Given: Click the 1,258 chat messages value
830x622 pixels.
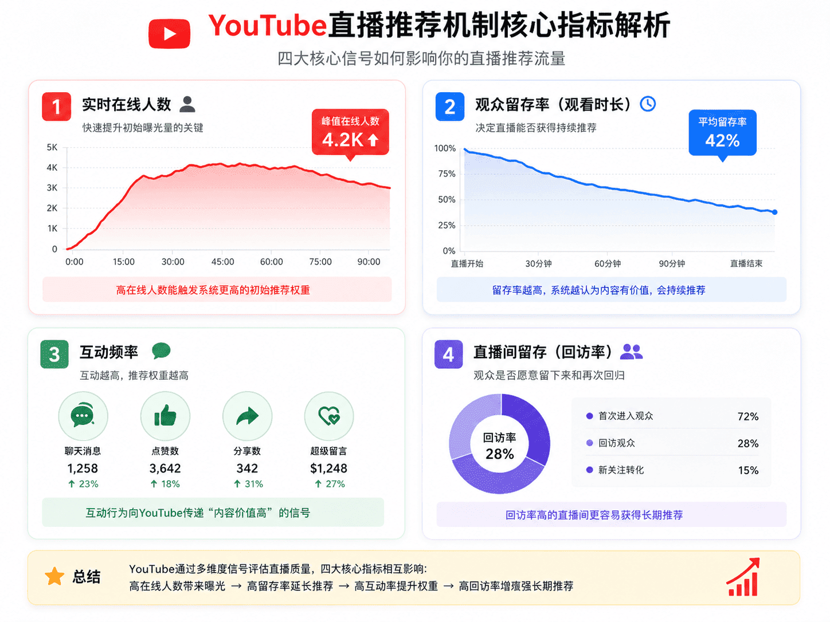Looking at the screenshot, I should tap(83, 469).
